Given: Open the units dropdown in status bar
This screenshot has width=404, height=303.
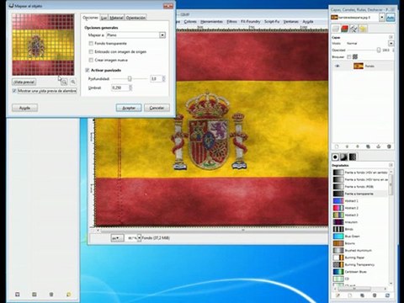Looking at the screenshot, I should (117, 238).
